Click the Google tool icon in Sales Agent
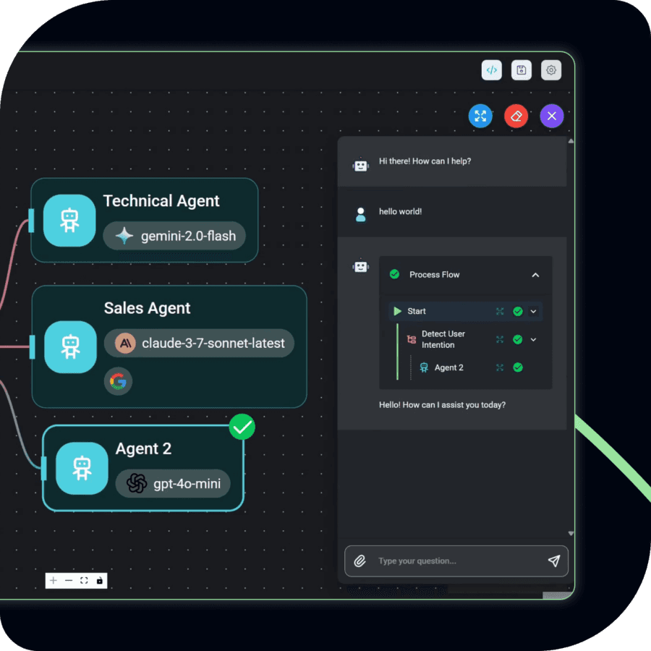The width and height of the screenshot is (651, 651). click(x=118, y=381)
